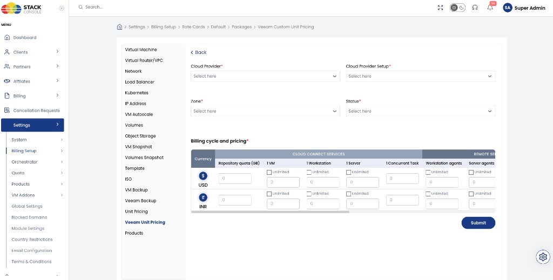Open the Zone dropdown
The image size is (553, 280).
[x=265, y=111]
